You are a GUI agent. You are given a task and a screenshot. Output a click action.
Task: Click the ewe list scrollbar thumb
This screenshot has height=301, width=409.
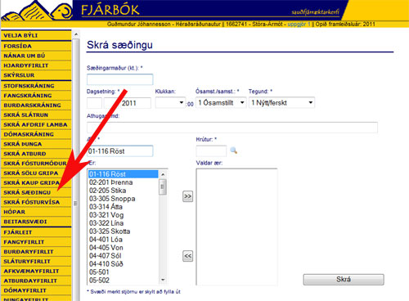[163, 186]
